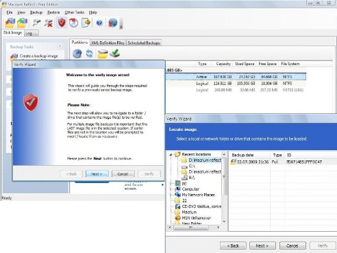
Task: Click the Used Space column header
Action: (x=245, y=64)
